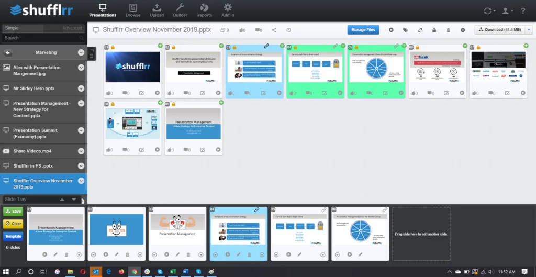This screenshot has width=536, height=277.
Task: Select slide 06 US Bank thumbnail
Action: 437,67
